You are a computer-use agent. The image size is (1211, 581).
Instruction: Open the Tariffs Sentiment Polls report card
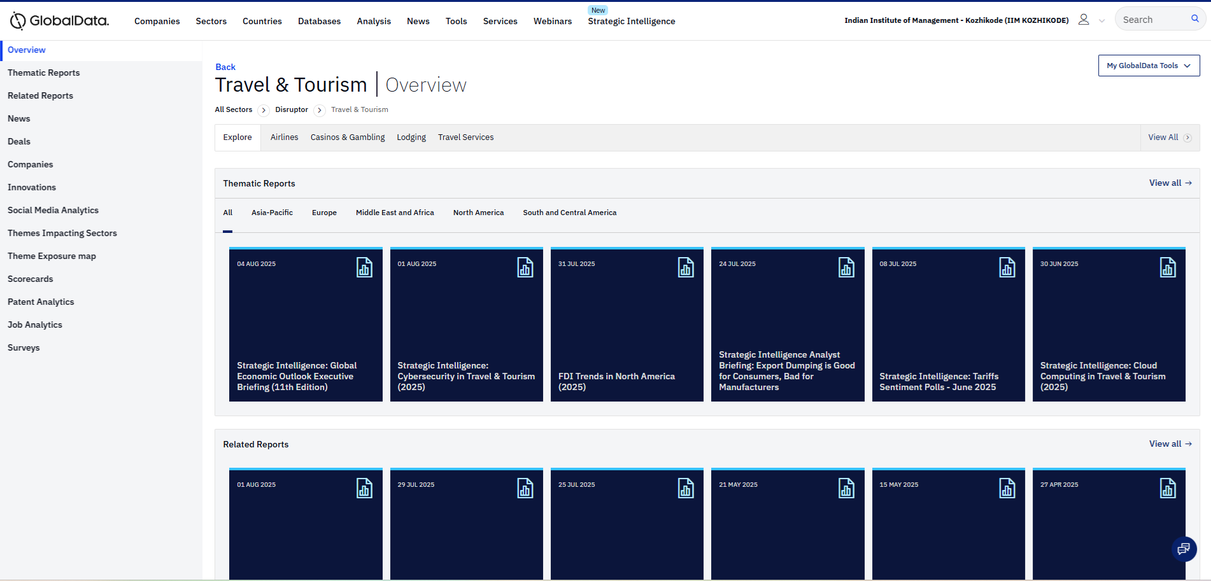(948, 325)
